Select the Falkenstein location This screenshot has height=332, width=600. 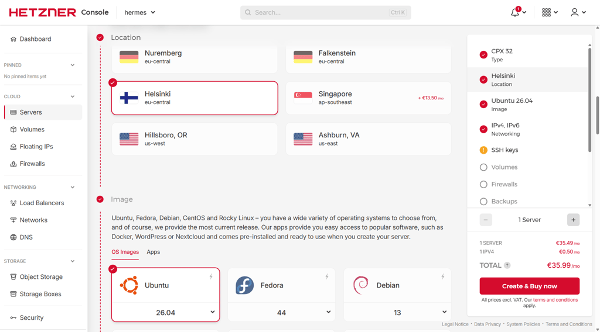pos(369,59)
